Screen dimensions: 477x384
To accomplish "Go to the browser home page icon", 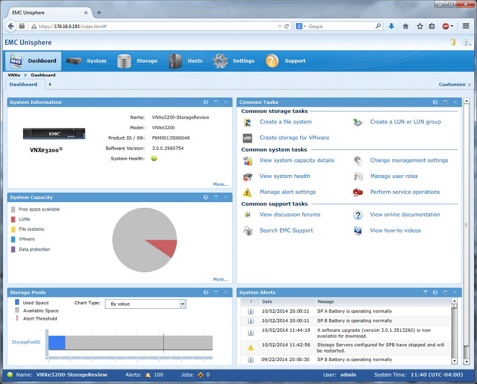I will click(x=406, y=26).
